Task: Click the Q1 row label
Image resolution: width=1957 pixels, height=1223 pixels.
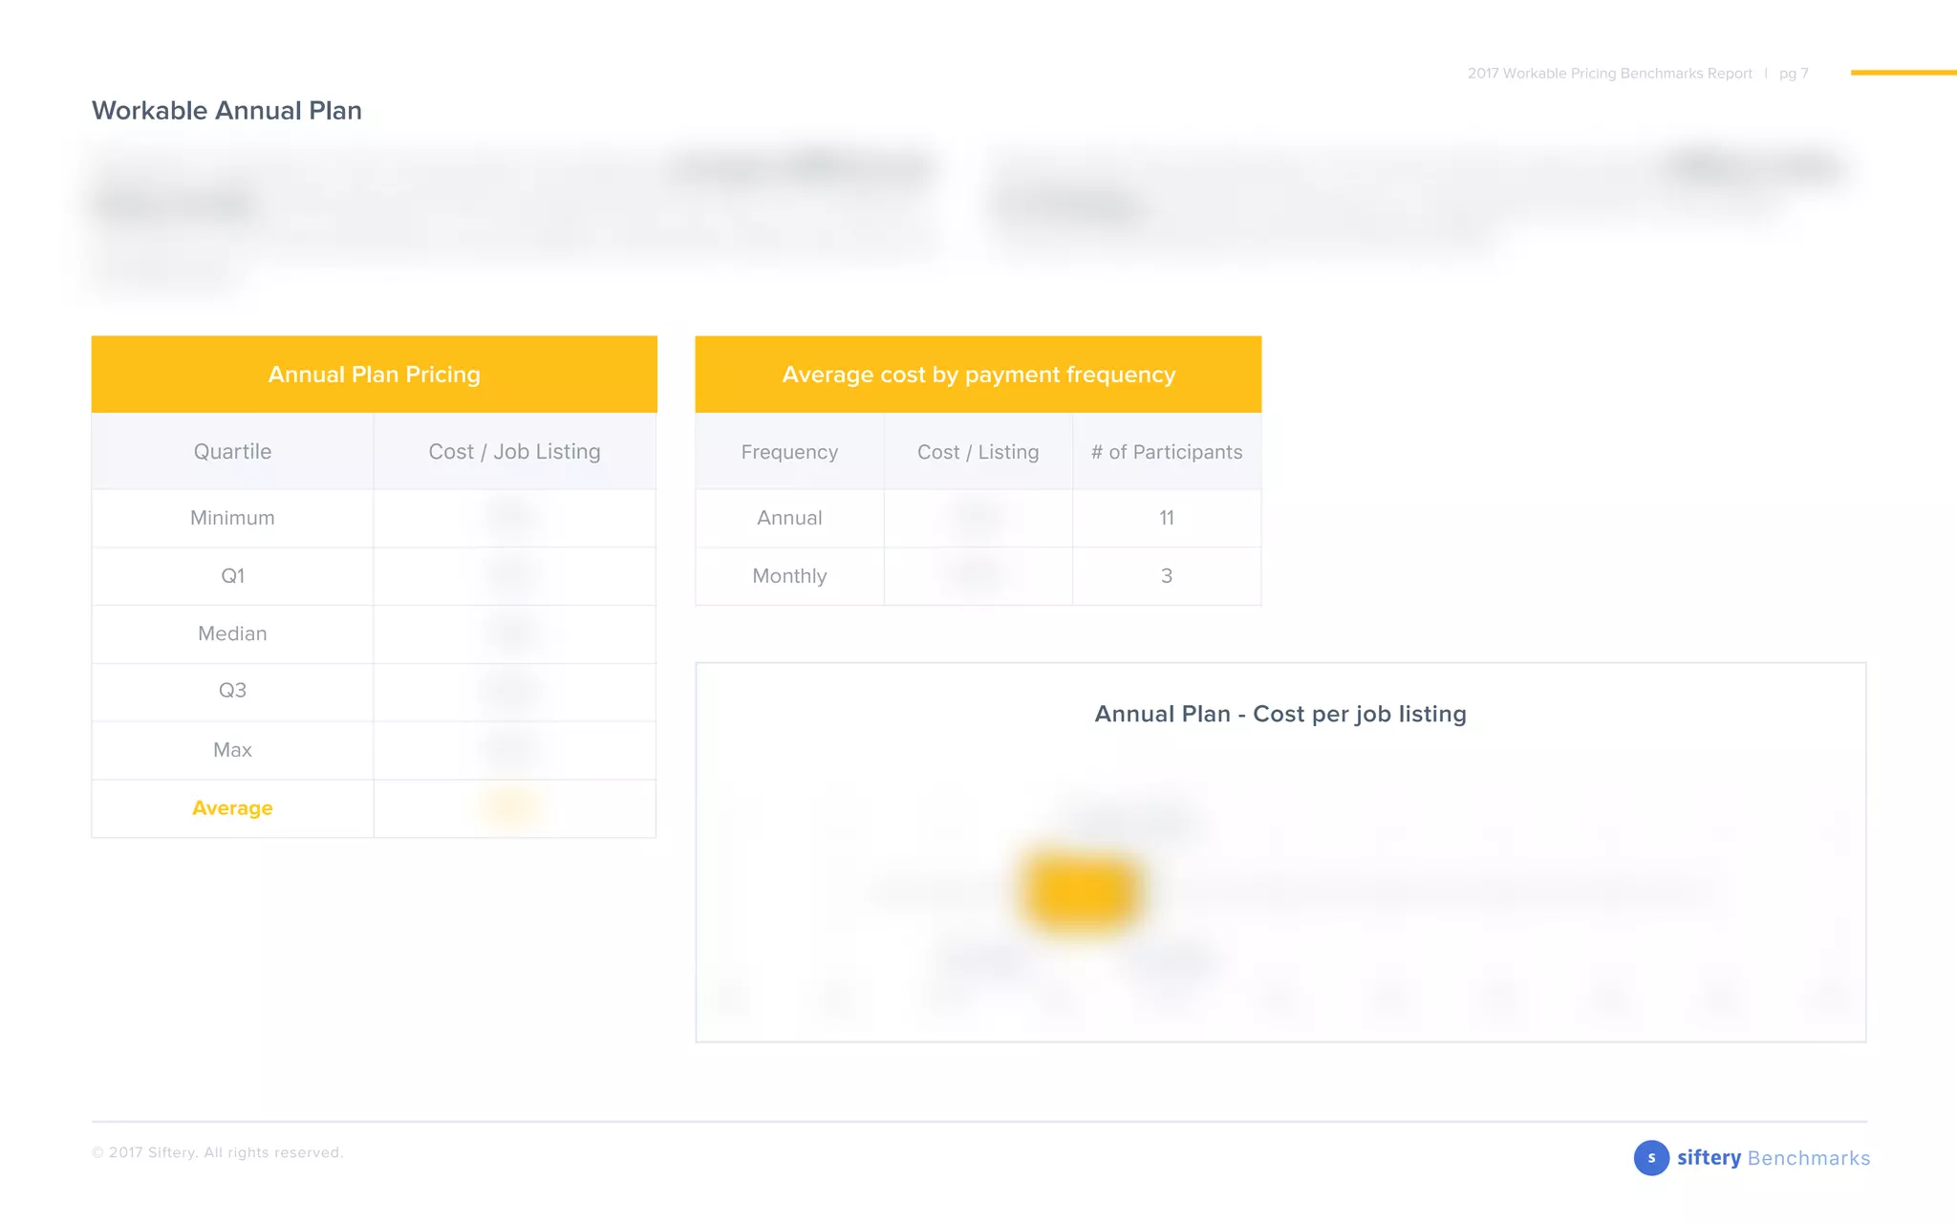Action: pyautogui.click(x=232, y=576)
